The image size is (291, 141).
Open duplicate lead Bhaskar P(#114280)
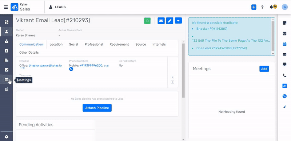coord(212,29)
